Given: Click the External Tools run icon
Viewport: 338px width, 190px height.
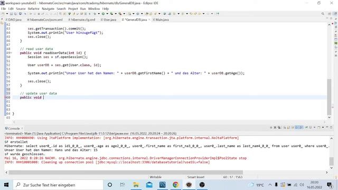Looking at the screenshot, I should coord(120,14).
